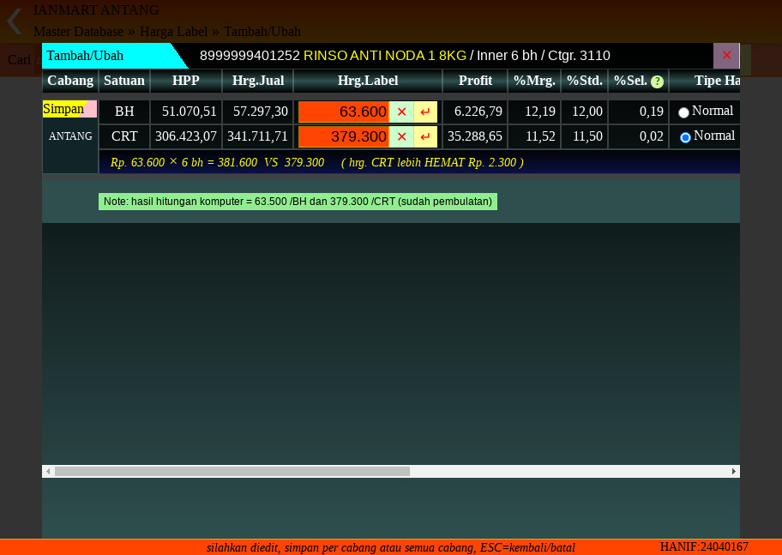Image resolution: width=782 pixels, height=555 pixels.
Task: Click the horizontal scrollbar left arrow
Action: (48, 471)
